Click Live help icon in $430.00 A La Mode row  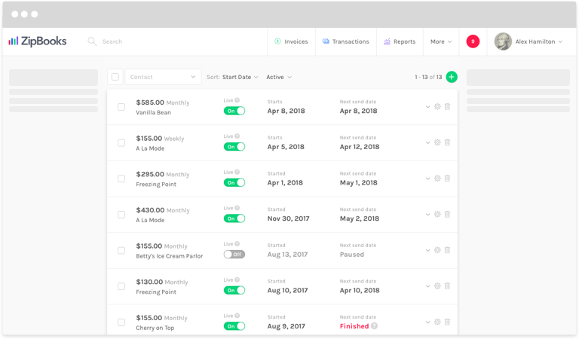tap(237, 208)
